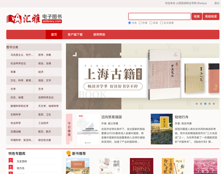The width and height of the screenshot is (221, 174).
Task: Click the 上海古籍出版社 banner image
Action: pyautogui.click(x=143, y=77)
